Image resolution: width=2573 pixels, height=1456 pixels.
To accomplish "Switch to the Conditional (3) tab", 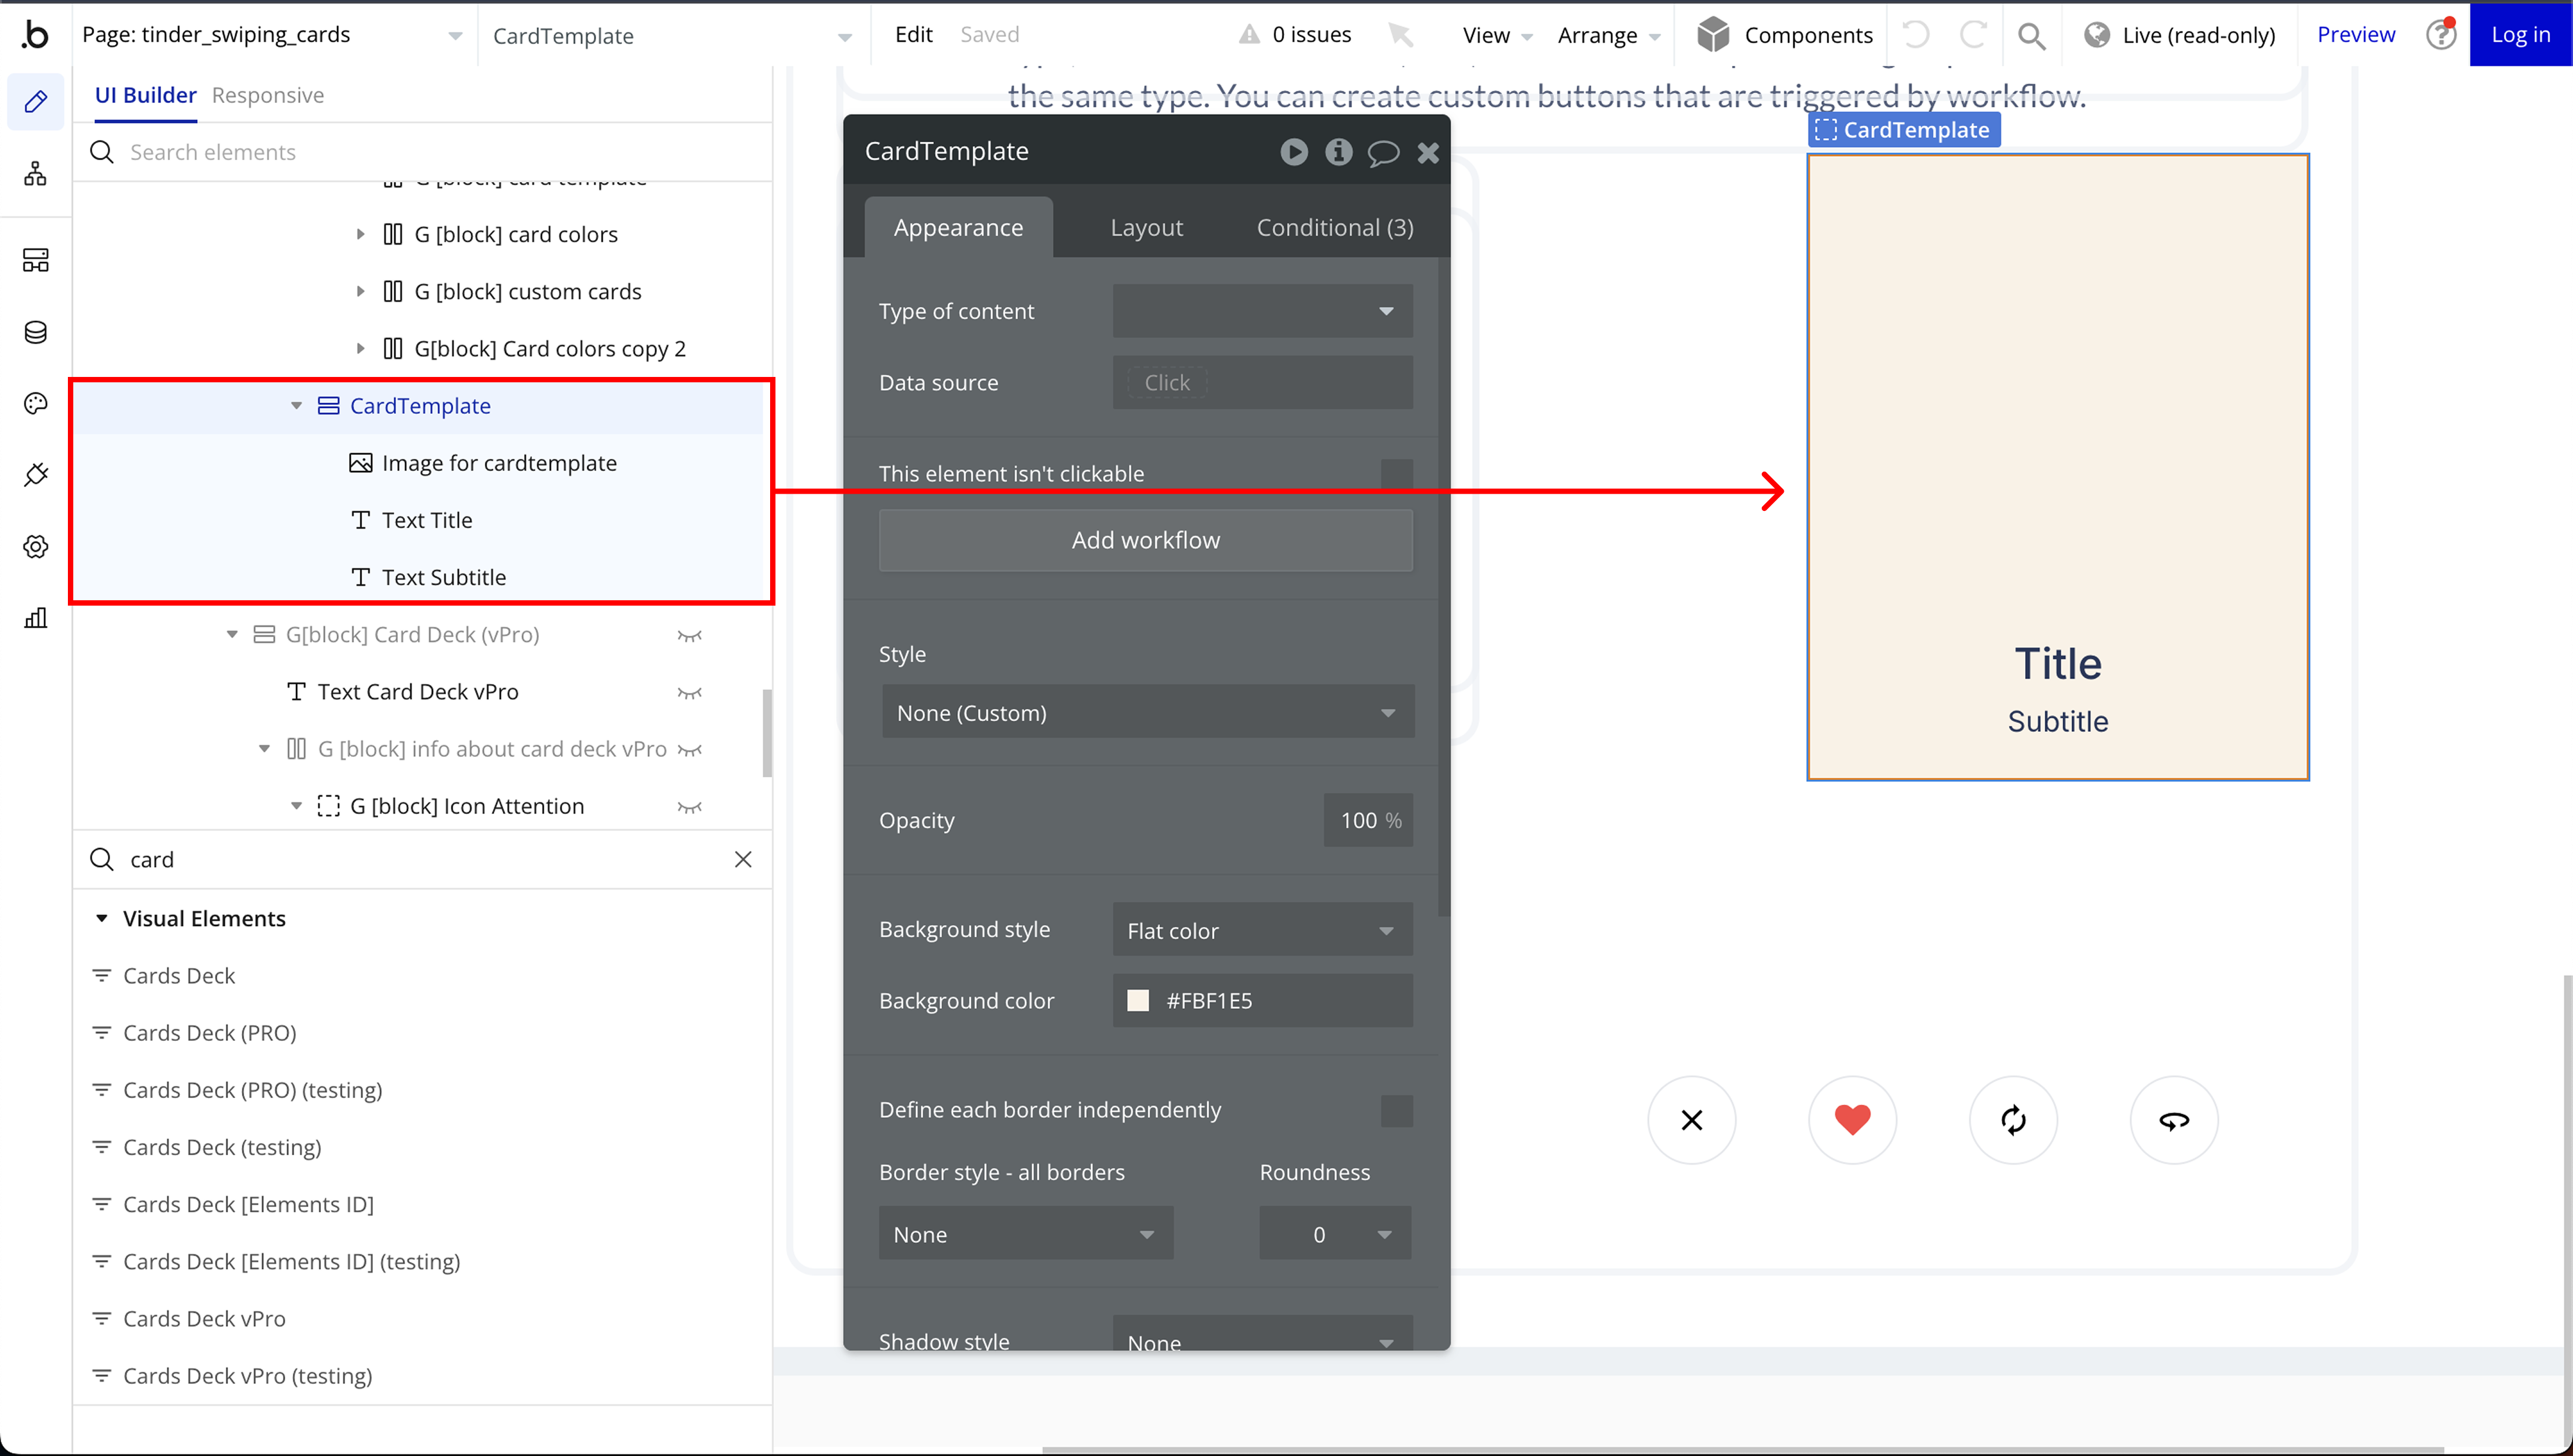I will point(1334,228).
